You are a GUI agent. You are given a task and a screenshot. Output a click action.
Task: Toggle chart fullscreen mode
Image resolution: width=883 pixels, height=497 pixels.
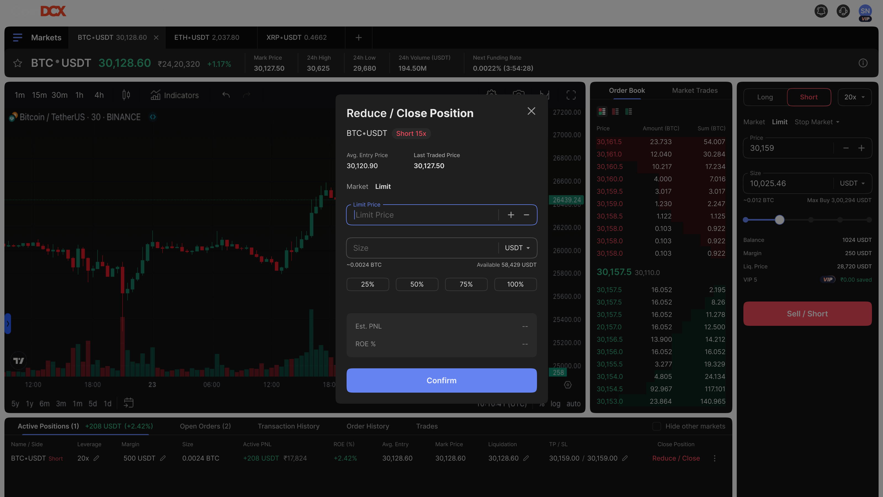tap(571, 95)
